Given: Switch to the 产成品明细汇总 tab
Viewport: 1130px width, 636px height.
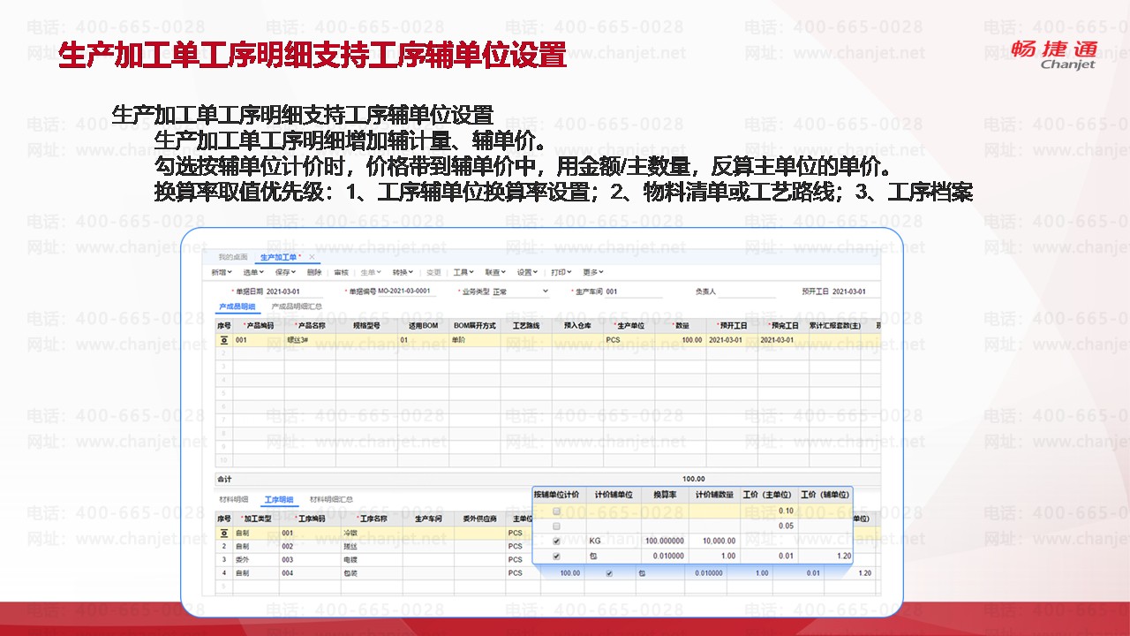Looking at the screenshot, I should coord(297,307).
